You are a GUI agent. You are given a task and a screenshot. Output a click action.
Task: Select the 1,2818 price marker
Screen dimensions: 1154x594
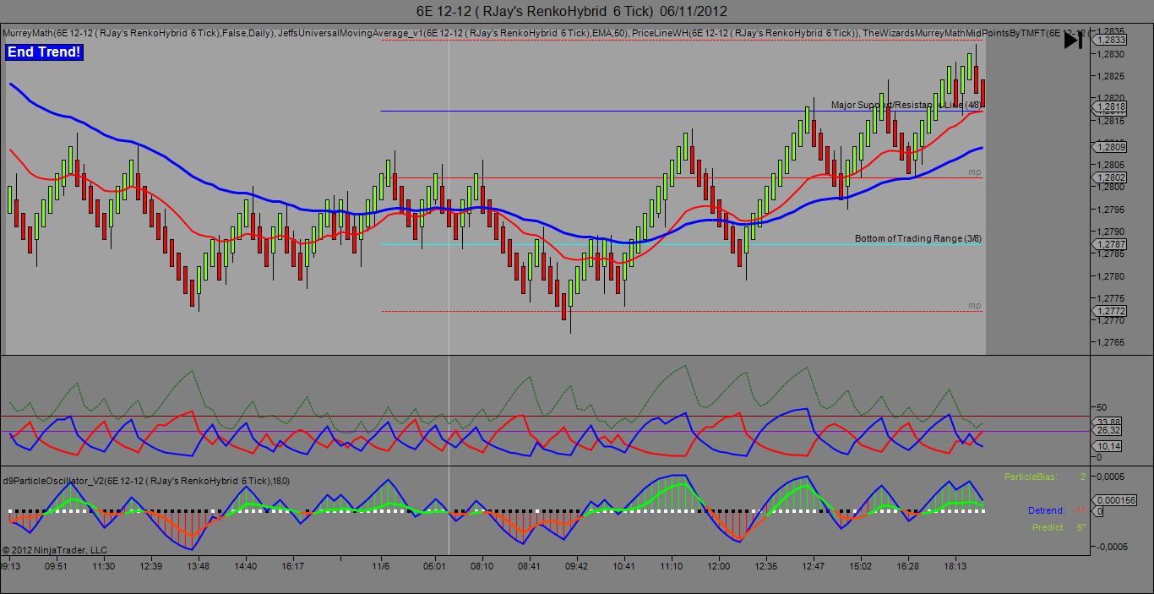(1111, 106)
